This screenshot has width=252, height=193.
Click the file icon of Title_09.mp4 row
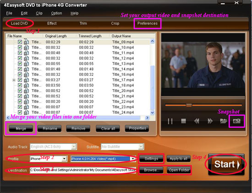[x=27, y=42]
